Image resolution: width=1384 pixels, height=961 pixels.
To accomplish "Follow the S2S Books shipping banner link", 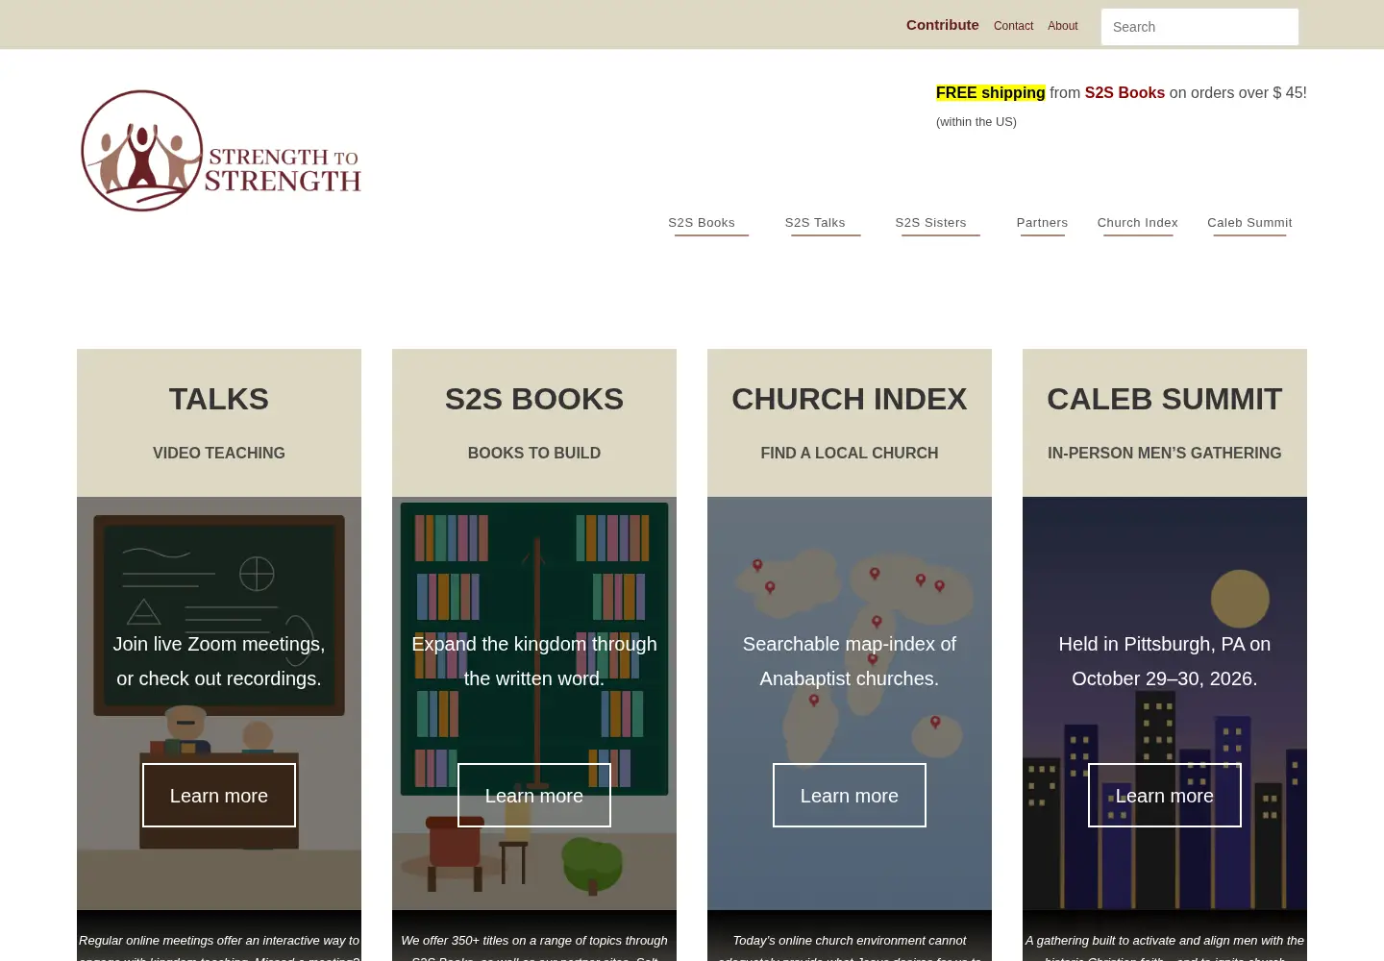I will point(1124,92).
